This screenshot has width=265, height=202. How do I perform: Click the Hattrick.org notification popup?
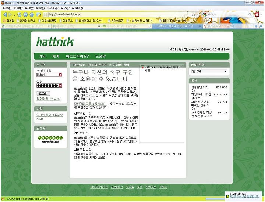click(244, 196)
